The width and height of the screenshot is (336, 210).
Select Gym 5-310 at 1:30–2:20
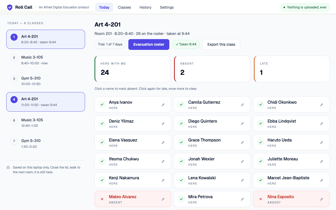(x=46, y=144)
